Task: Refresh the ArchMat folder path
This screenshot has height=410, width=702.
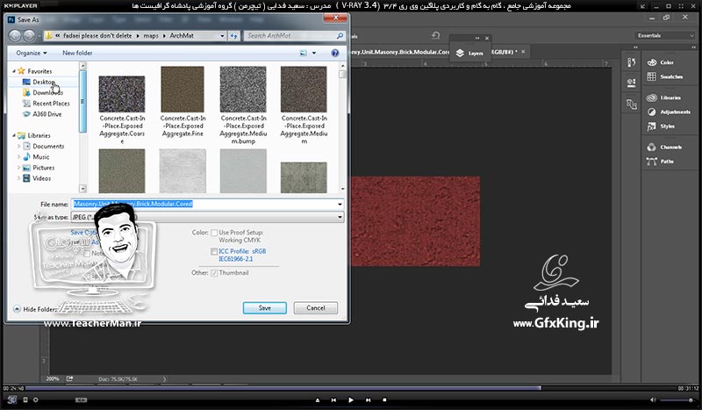Action: click(x=233, y=36)
